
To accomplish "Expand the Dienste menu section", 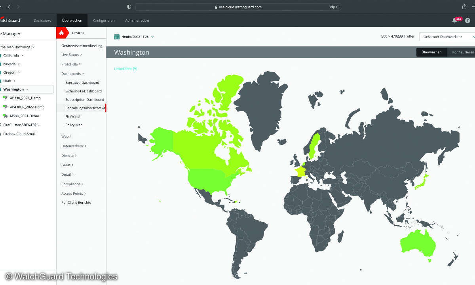I will click(x=69, y=156).
